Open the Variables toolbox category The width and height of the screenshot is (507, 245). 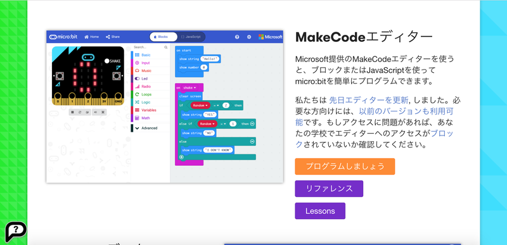click(x=150, y=110)
